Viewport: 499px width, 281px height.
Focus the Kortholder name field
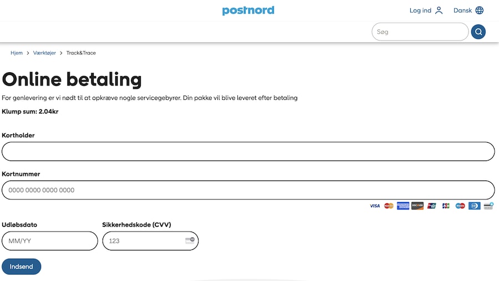(248, 152)
